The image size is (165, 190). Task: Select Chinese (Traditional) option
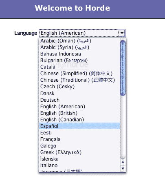(x=79, y=80)
